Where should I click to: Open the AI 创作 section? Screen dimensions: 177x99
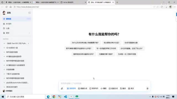click(x=17, y=24)
